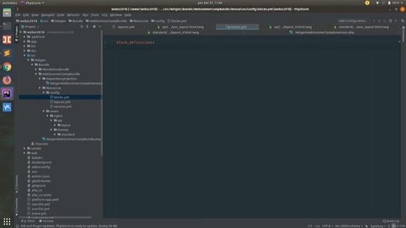
Task: Click the PhpStorm icon in the dock
Action: [7, 94]
